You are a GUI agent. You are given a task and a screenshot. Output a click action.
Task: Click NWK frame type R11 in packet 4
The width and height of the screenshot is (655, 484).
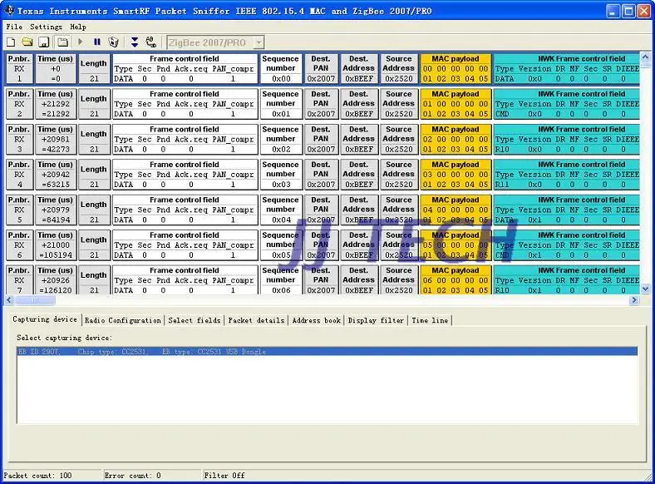click(x=502, y=185)
